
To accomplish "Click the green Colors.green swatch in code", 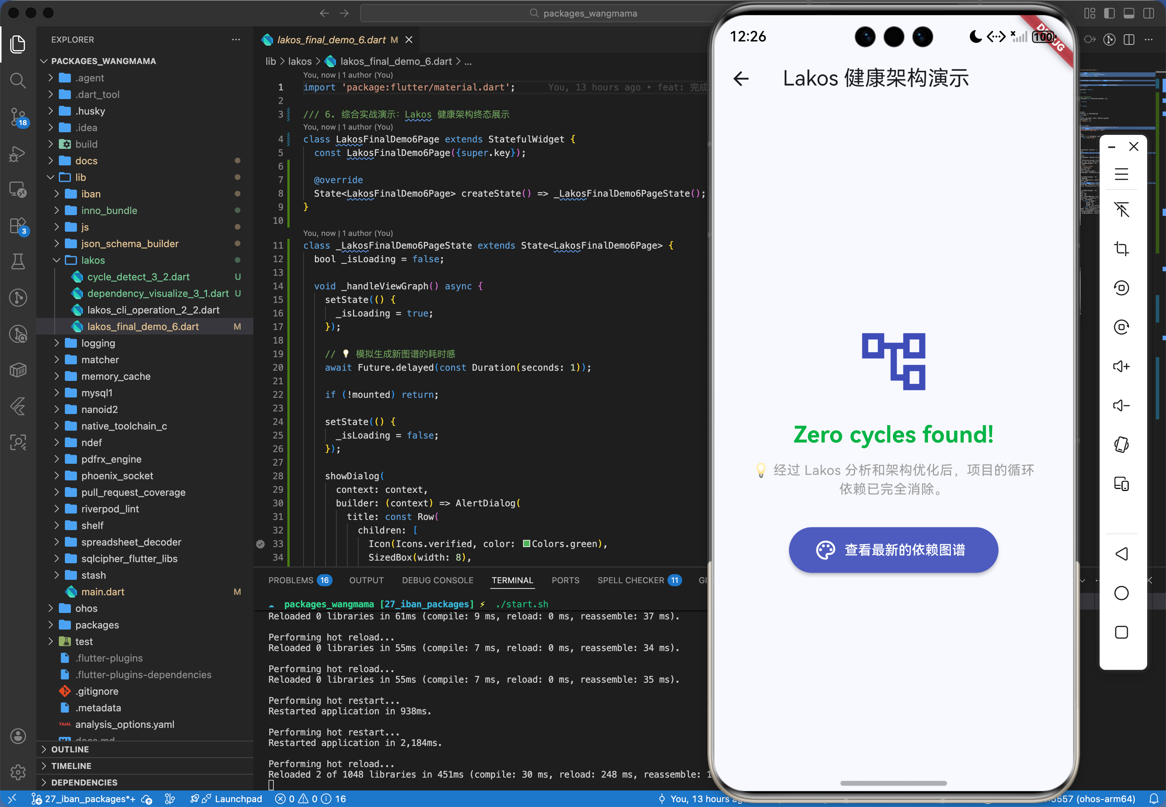I will click(526, 544).
